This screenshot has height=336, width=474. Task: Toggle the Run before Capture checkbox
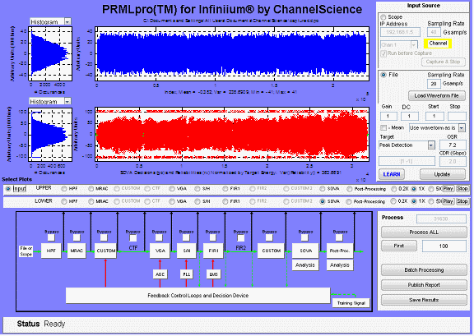click(x=383, y=53)
